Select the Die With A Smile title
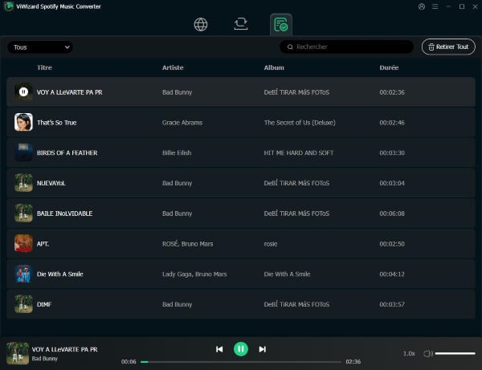This screenshot has width=482, height=370. [x=60, y=274]
